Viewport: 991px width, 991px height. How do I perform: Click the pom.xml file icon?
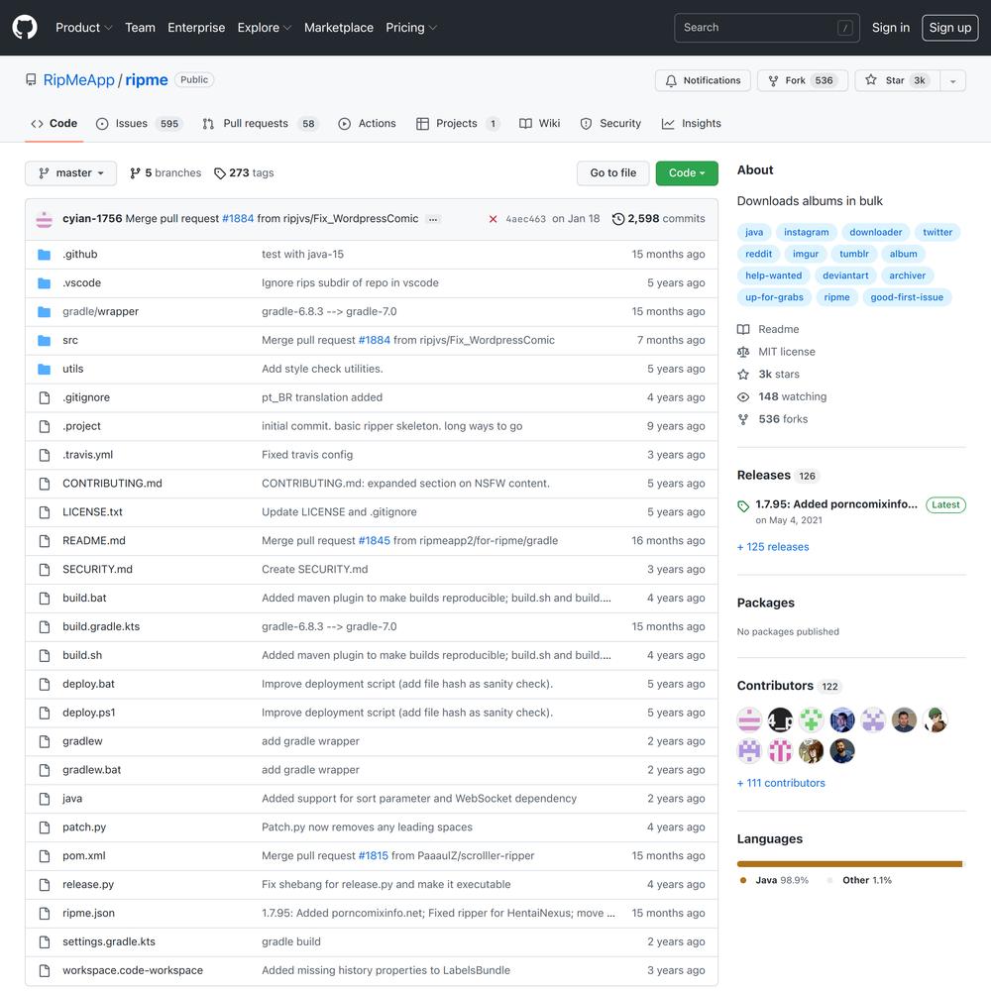[x=45, y=856]
